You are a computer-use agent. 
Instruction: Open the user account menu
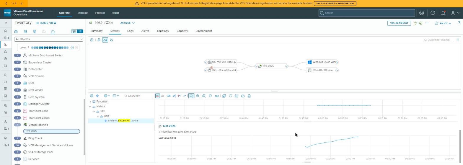tap(455, 13)
